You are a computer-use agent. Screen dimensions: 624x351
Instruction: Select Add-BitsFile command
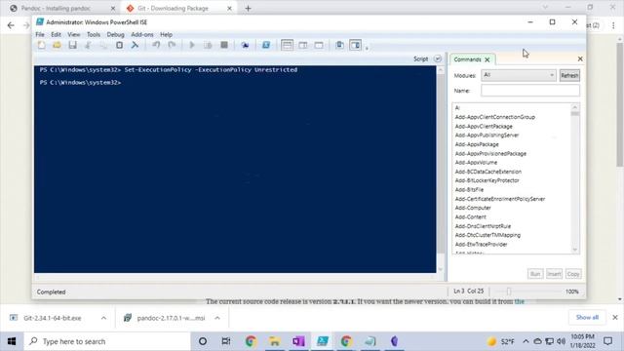pyautogui.click(x=469, y=190)
